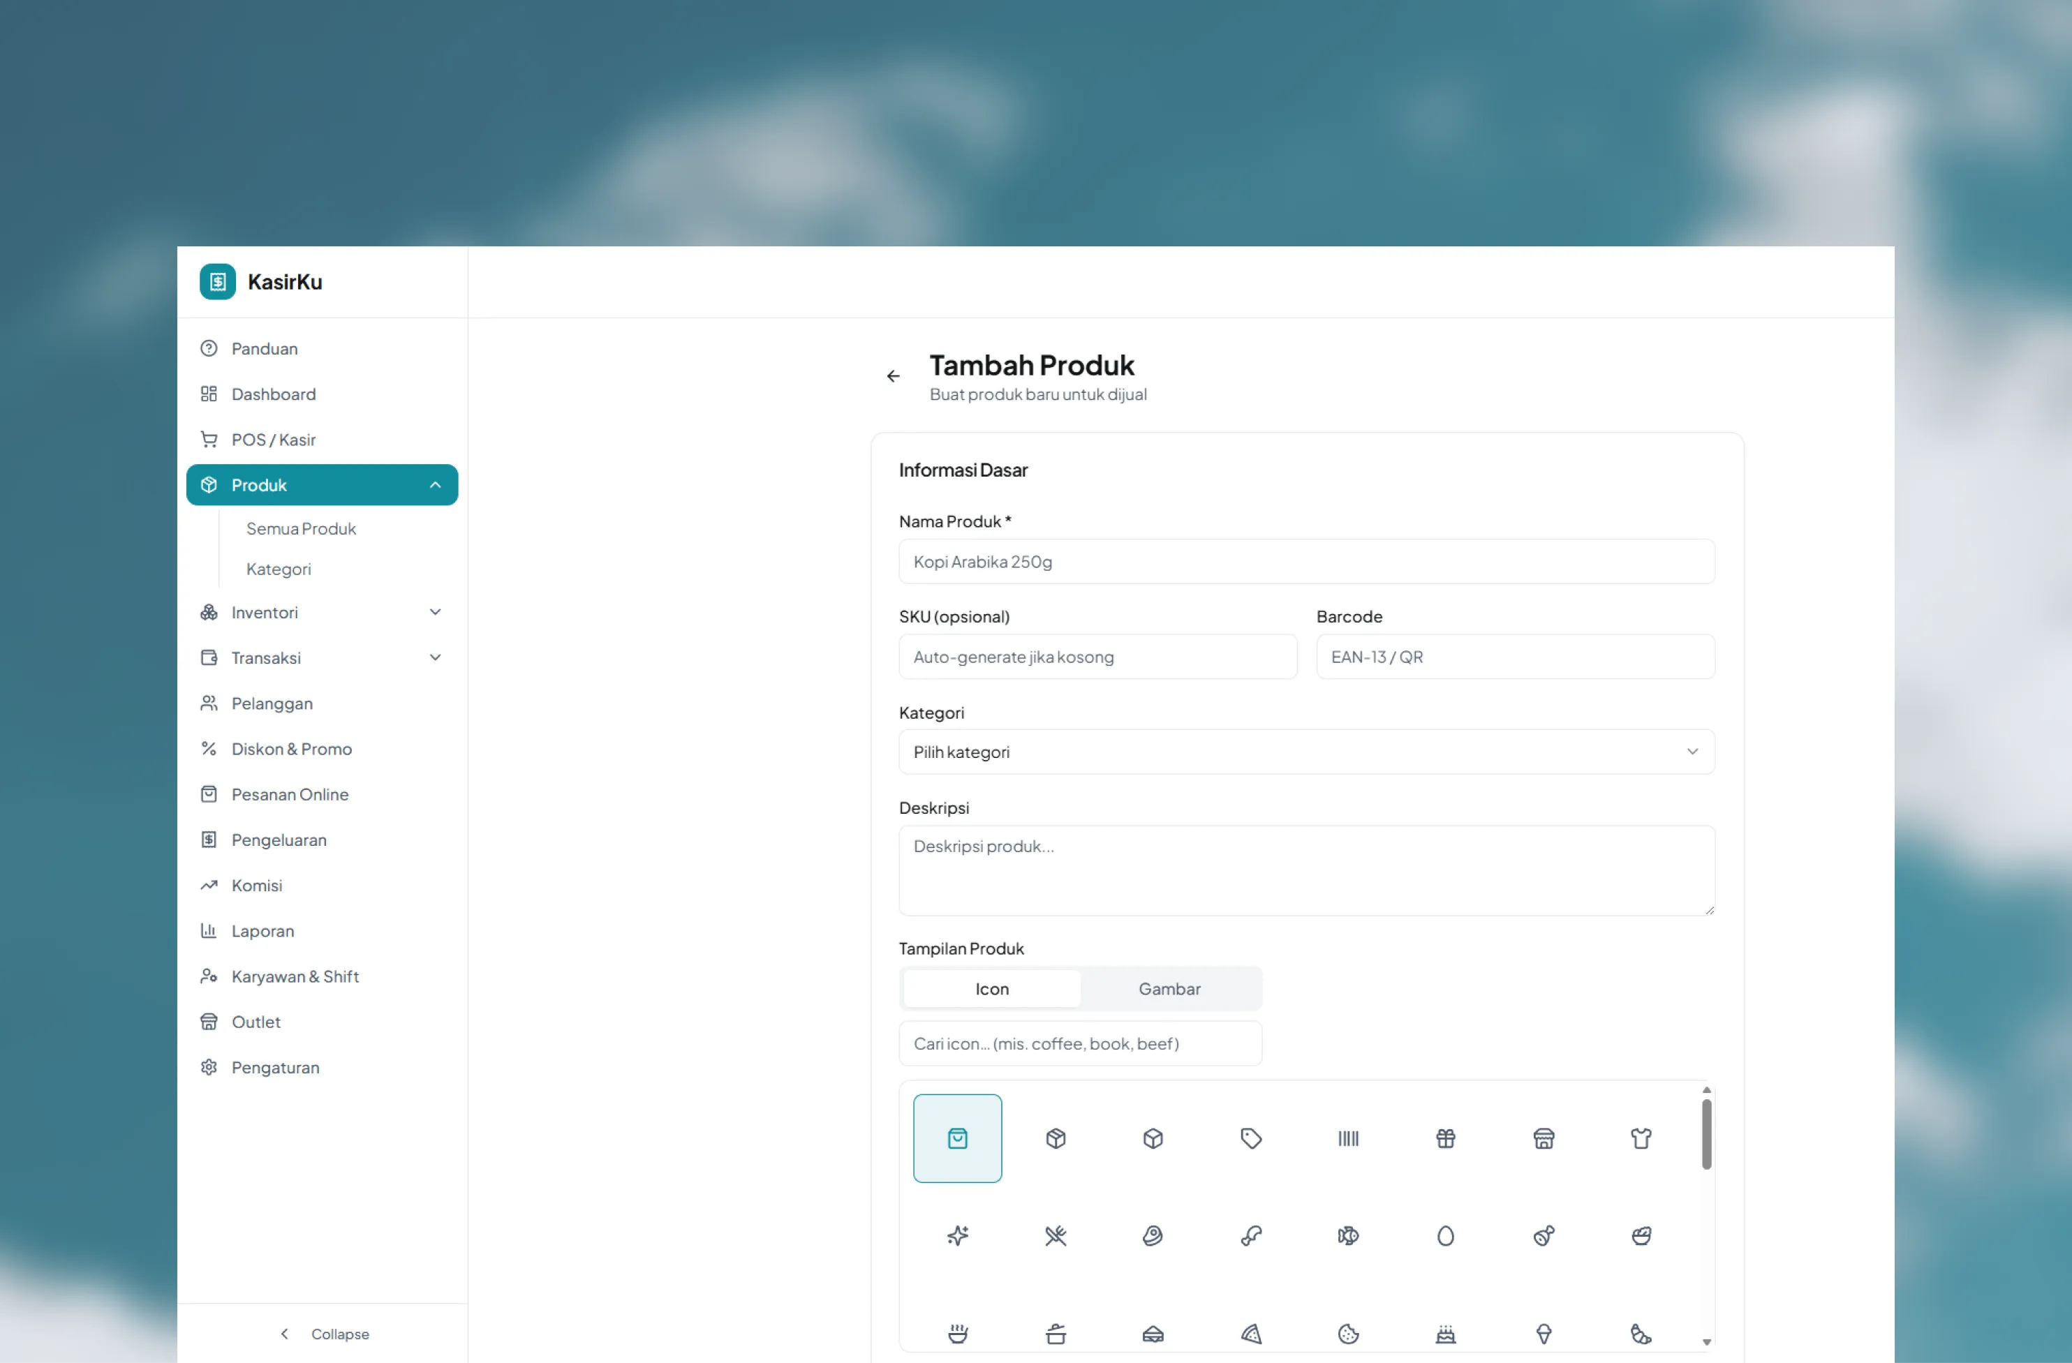Choose the storefront product icon
The height and width of the screenshot is (1363, 2072).
[1543, 1138]
